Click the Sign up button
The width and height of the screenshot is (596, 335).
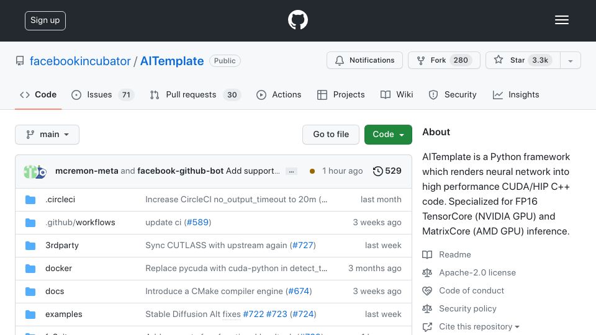45,20
